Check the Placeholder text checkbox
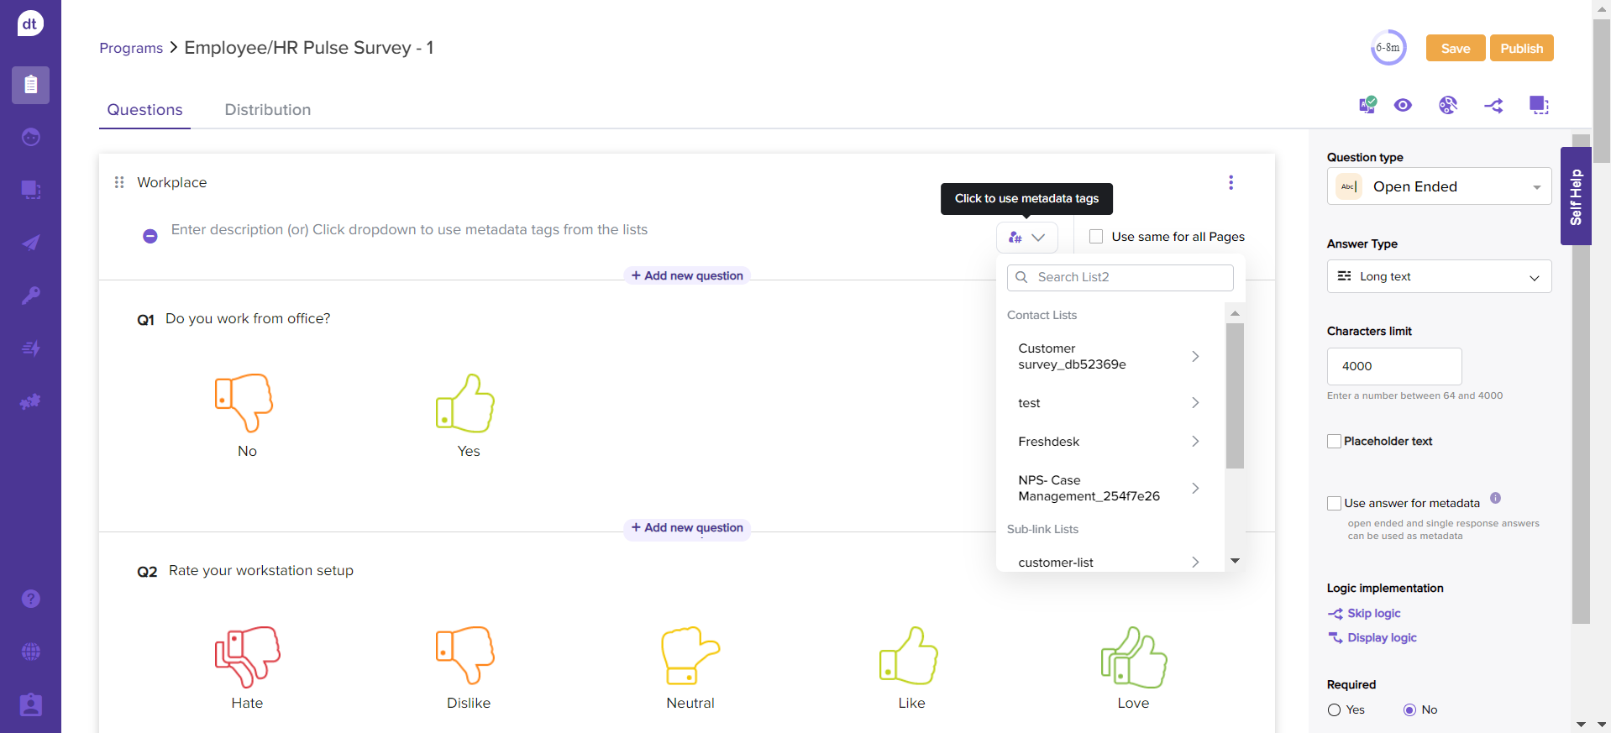This screenshot has height=733, width=1611. point(1334,442)
